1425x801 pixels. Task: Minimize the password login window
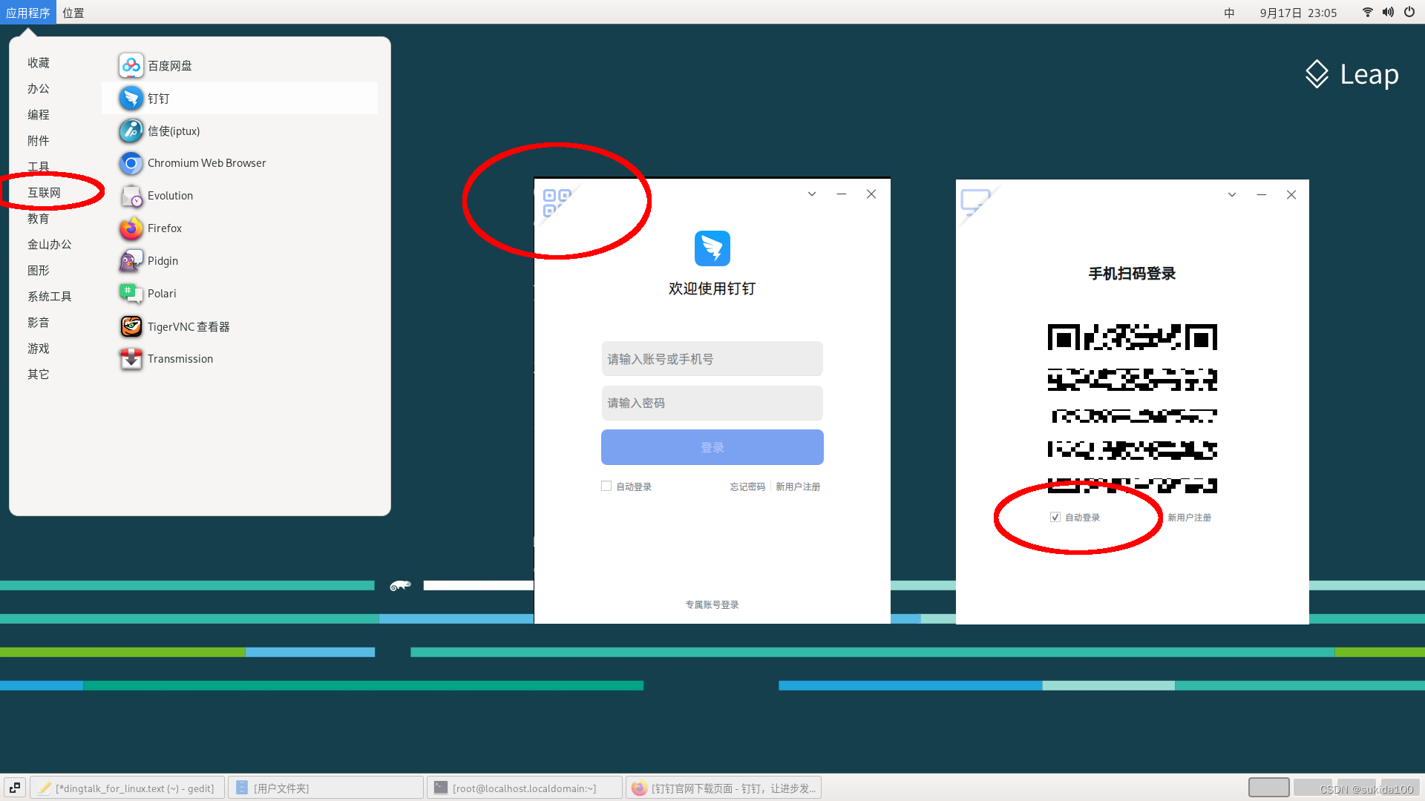click(x=842, y=194)
